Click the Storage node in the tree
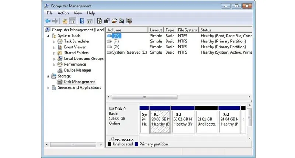This screenshot has width=295, height=158. pyautogui.click(x=64, y=76)
